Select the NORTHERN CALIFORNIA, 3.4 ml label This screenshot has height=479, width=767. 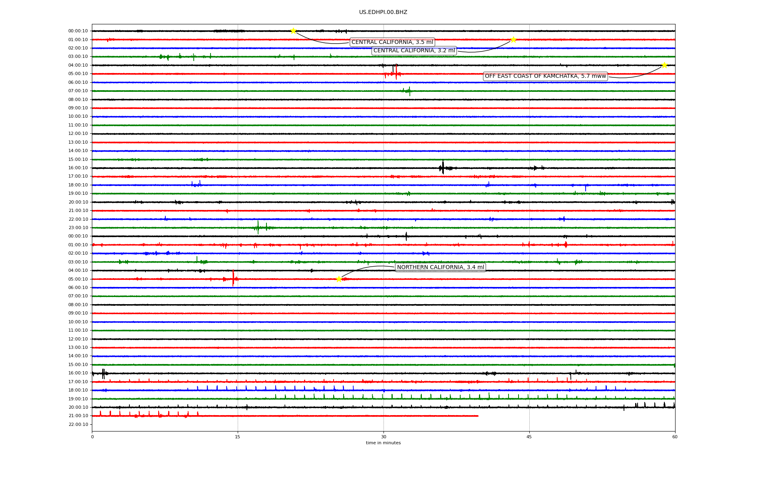click(440, 267)
